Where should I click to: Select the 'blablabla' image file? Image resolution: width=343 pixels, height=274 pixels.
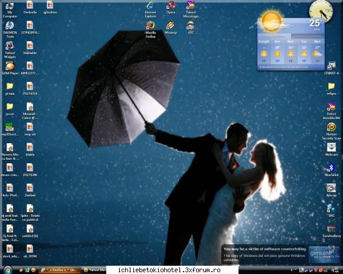click(x=30, y=48)
